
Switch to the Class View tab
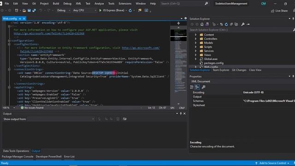click(255, 70)
